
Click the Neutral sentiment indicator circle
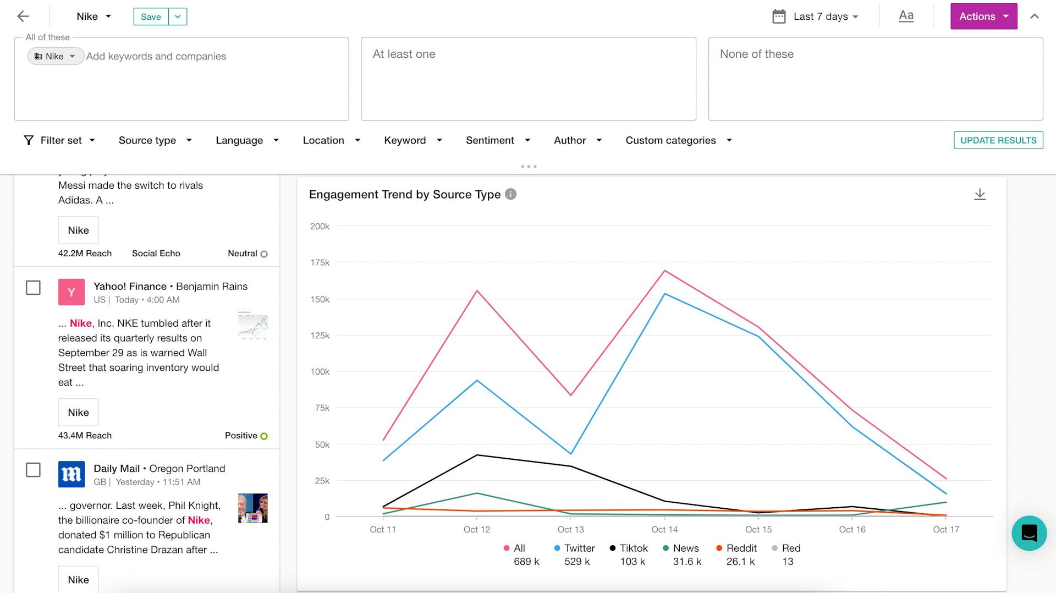click(264, 254)
